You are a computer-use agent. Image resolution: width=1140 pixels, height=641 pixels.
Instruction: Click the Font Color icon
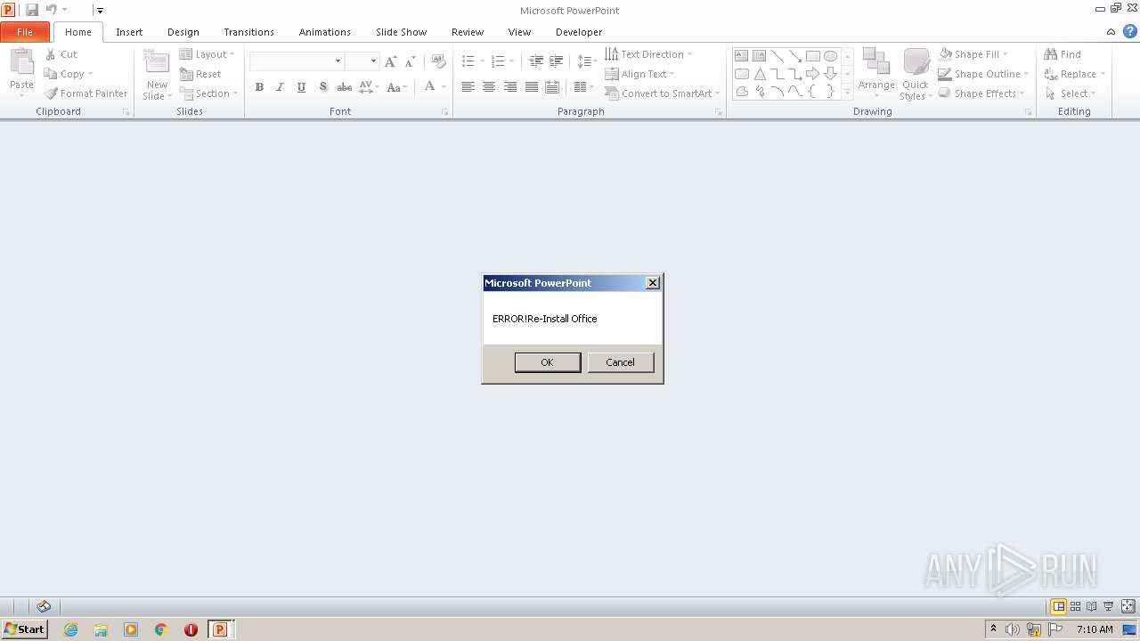click(x=429, y=86)
